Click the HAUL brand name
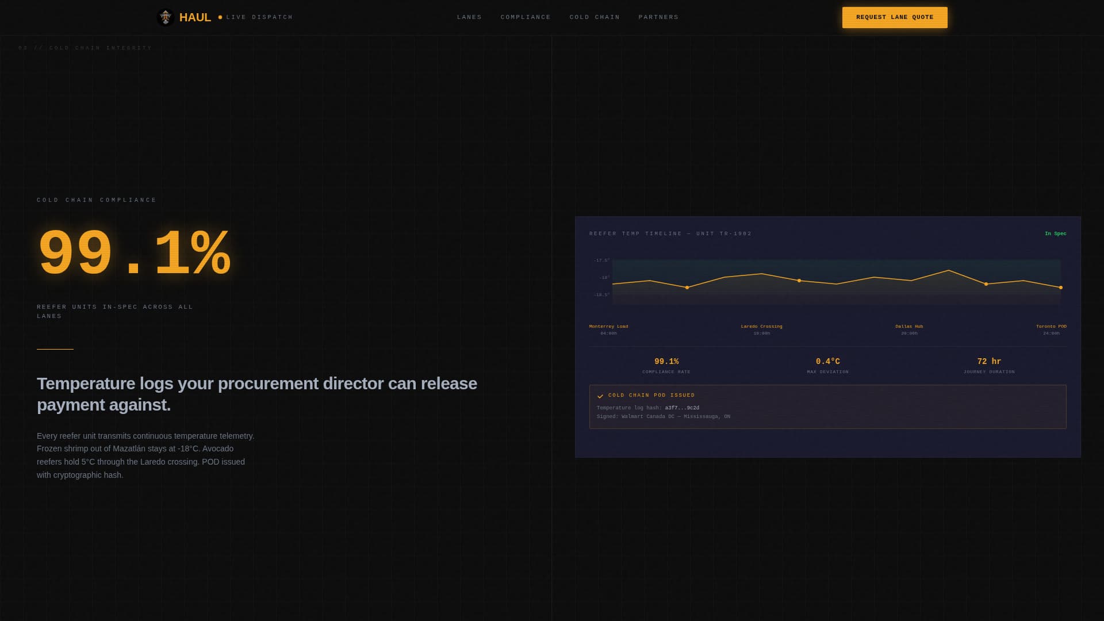This screenshot has height=621, width=1104. click(x=195, y=17)
